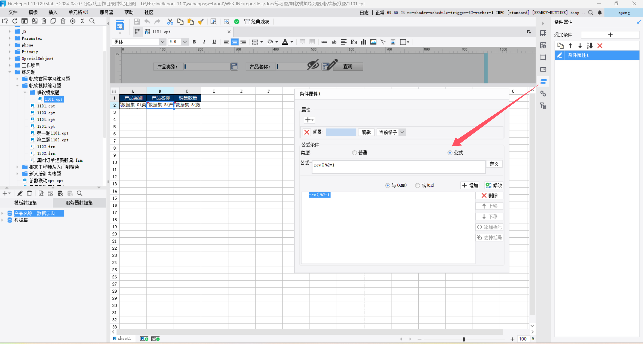
Task: Click the Insert chart icon
Action: pos(363,42)
